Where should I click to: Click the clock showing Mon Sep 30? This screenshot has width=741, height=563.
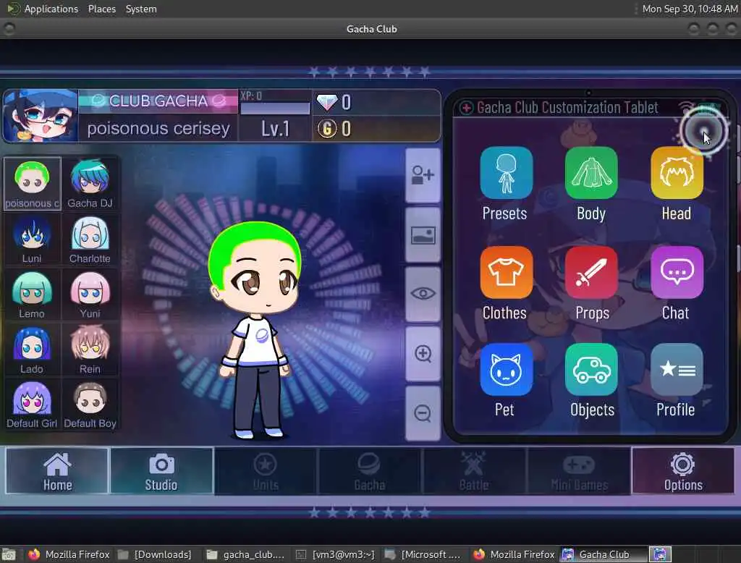coord(690,9)
